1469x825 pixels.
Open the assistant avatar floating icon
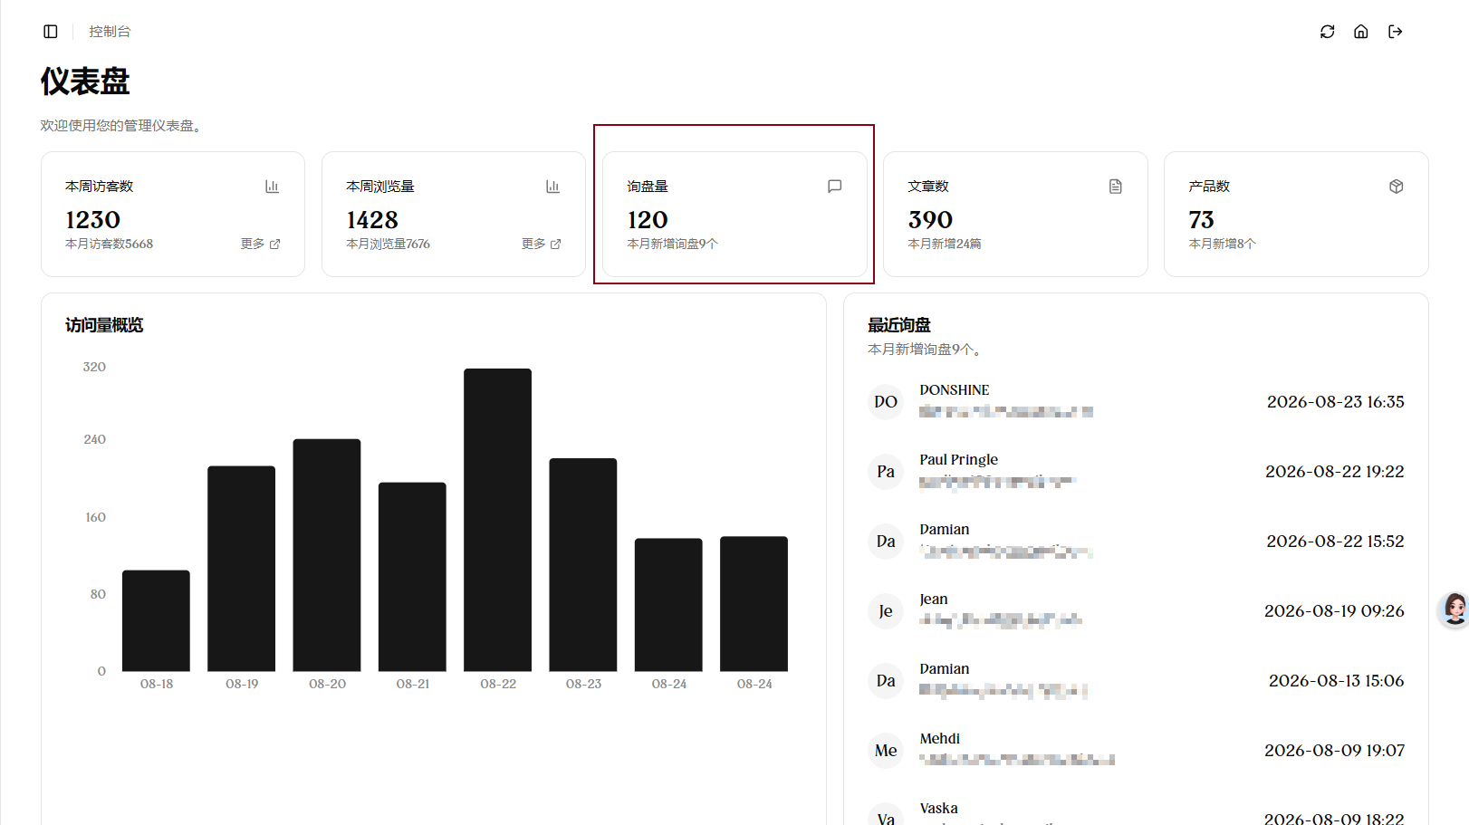1455,609
